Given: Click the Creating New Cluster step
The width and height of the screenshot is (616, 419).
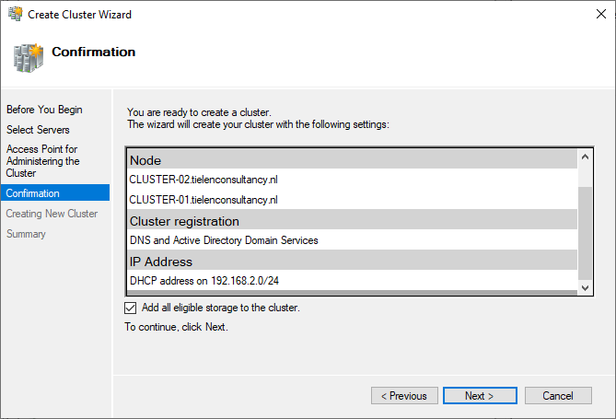Looking at the screenshot, I should point(52,214).
